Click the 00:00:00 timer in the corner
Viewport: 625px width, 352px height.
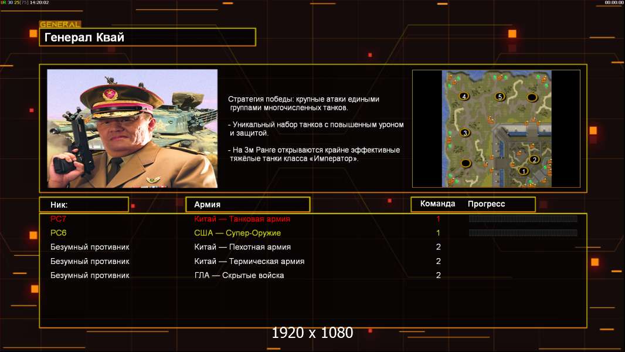[614, 2]
